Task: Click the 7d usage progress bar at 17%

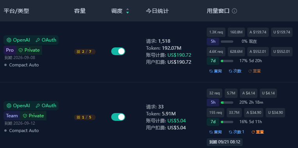Action: click(227, 61)
